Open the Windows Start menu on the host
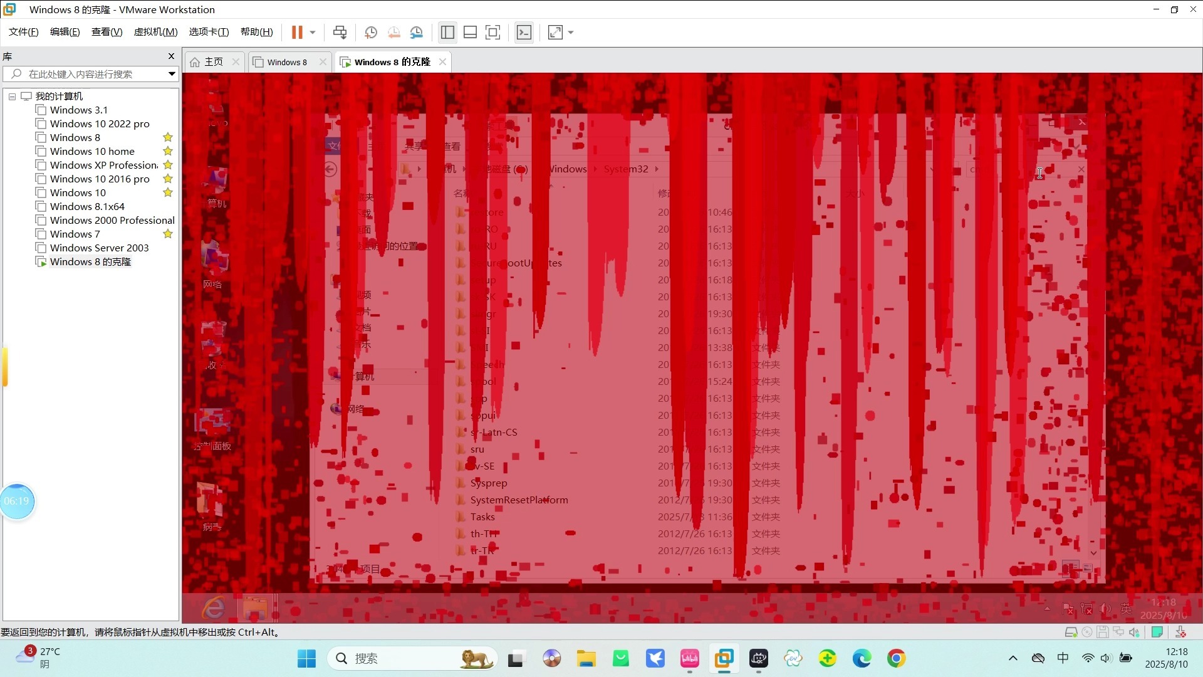Image resolution: width=1203 pixels, height=677 pixels. [306, 659]
